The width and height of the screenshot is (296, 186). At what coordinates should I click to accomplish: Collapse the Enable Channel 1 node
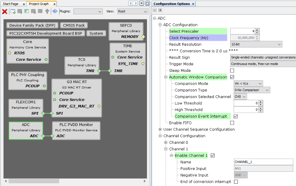tap(171, 156)
